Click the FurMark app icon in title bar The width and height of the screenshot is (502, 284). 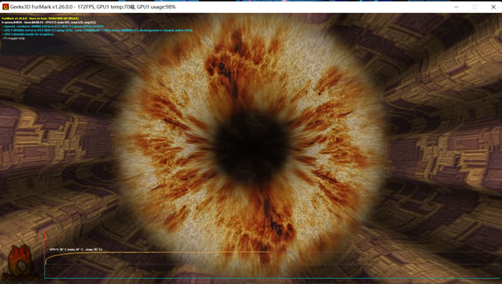coord(5,6)
